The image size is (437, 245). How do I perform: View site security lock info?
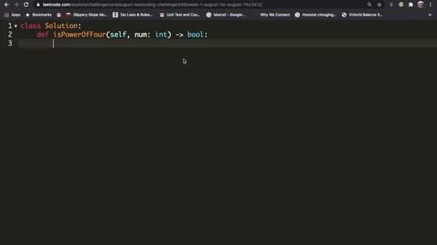(38, 5)
